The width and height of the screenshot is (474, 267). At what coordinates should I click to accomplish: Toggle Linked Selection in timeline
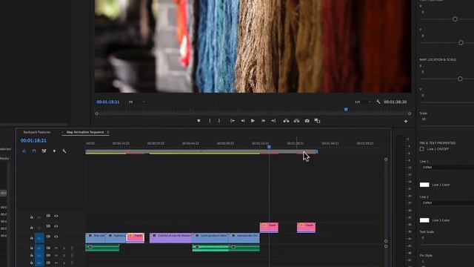[x=44, y=151]
